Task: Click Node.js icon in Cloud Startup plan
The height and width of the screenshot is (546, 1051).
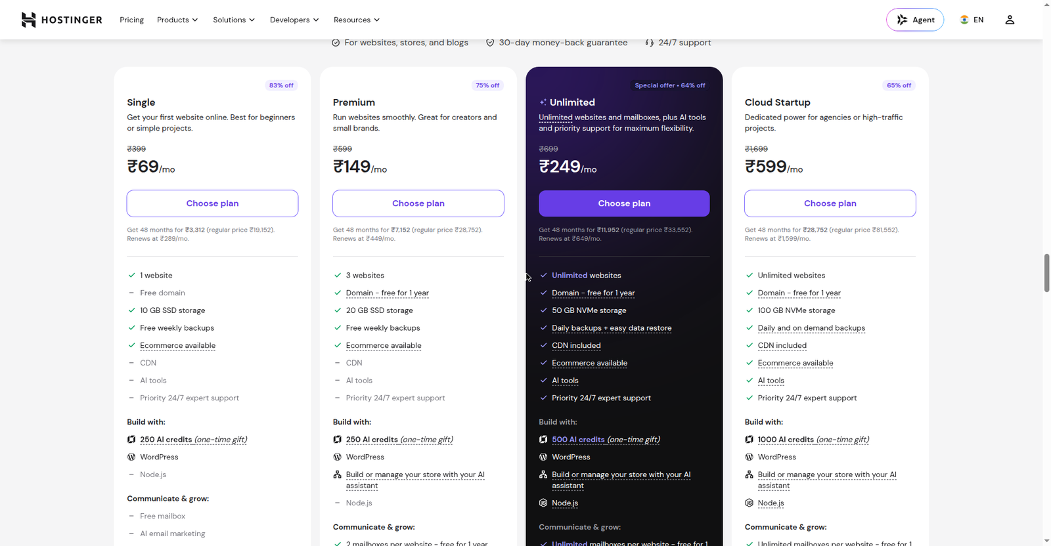Action: tap(749, 503)
